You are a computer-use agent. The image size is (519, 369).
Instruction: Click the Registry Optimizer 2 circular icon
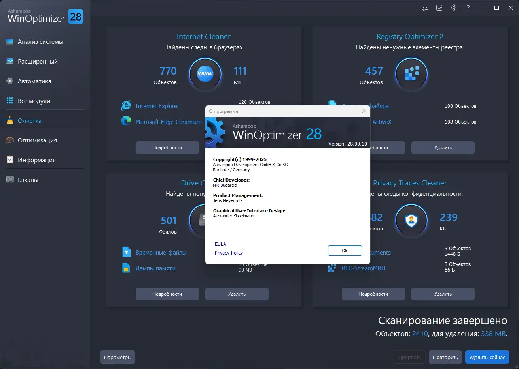[x=411, y=74]
